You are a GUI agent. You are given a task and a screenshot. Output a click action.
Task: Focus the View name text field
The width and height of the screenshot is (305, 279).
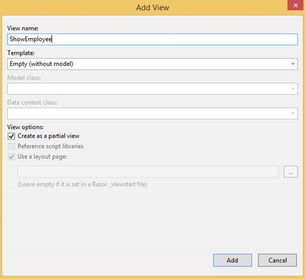pyautogui.click(x=152, y=40)
